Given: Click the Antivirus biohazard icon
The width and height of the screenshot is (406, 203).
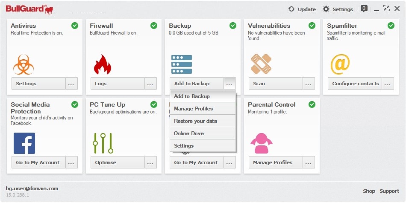Looking at the screenshot, I should click(23, 64).
